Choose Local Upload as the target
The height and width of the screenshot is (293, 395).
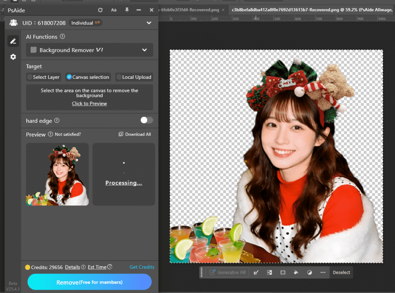[x=134, y=77]
